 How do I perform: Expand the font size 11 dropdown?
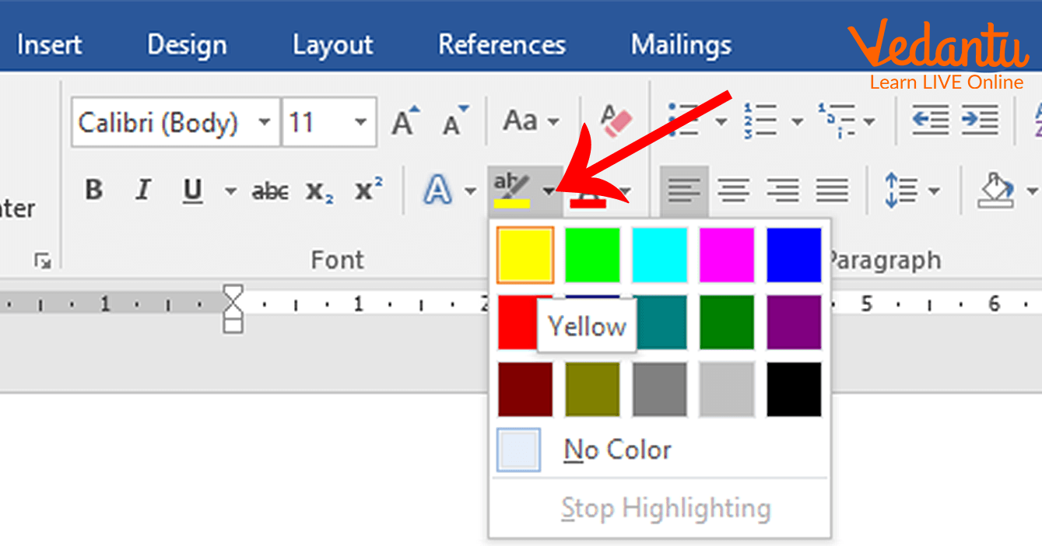(360, 122)
